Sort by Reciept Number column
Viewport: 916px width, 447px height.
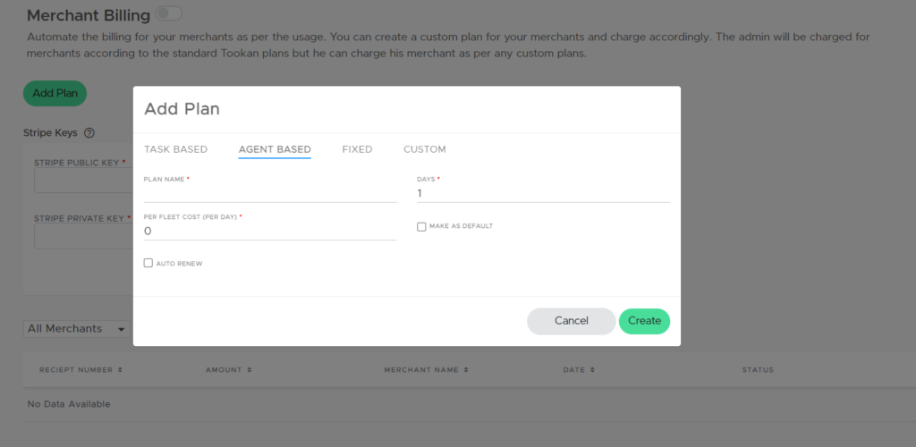[x=81, y=370]
